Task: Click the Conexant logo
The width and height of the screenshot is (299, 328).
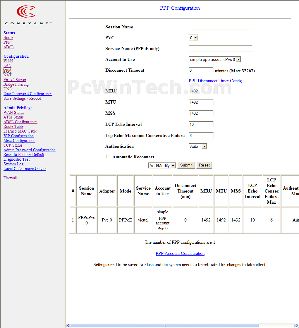Action: [28, 15]
